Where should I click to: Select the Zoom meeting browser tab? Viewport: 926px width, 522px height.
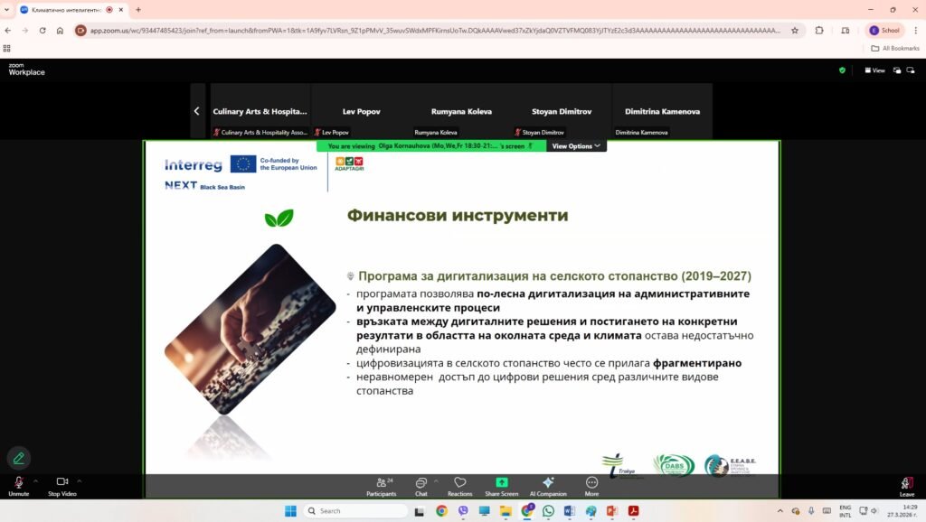tap(63, 9)
